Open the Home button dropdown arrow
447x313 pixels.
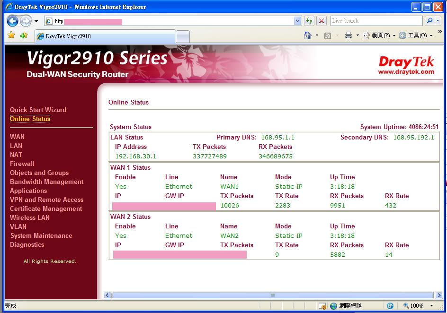(x=317, y=35)
